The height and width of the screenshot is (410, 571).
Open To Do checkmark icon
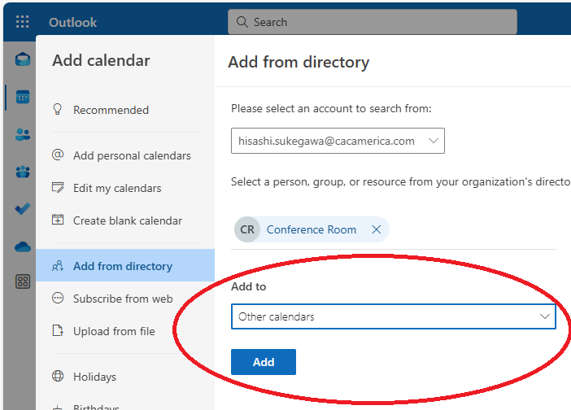pyautogui.click(x=23, y=209)
